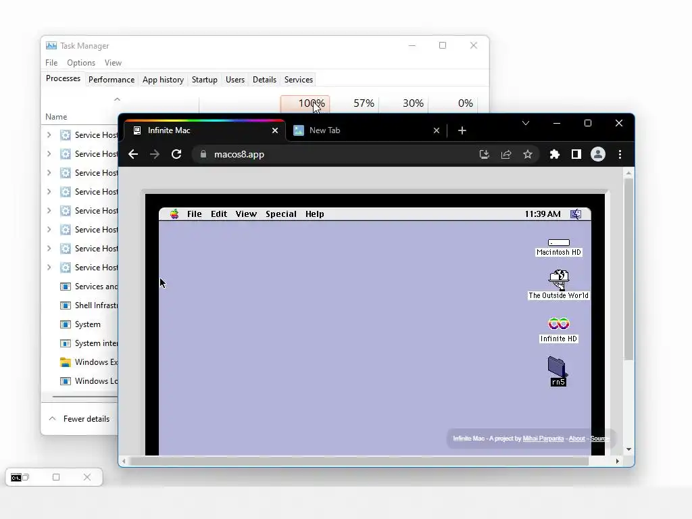Image resolution: width=692 pixels, height=519 pixels.
Task: Open the Chrome three-dot menu
Action: coord(620,155)
